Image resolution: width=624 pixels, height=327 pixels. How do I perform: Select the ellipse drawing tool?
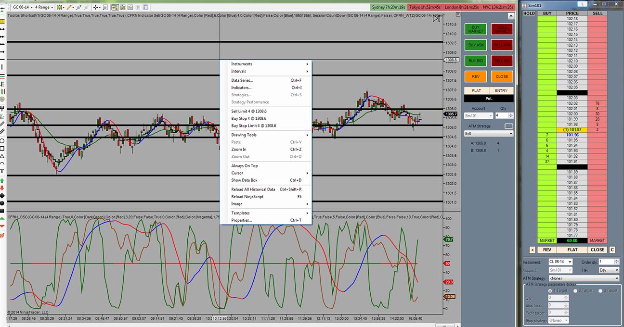3,140
